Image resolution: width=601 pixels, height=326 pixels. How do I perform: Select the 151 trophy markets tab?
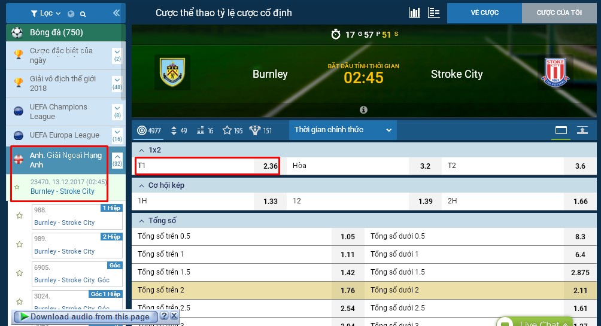point(260,130)
